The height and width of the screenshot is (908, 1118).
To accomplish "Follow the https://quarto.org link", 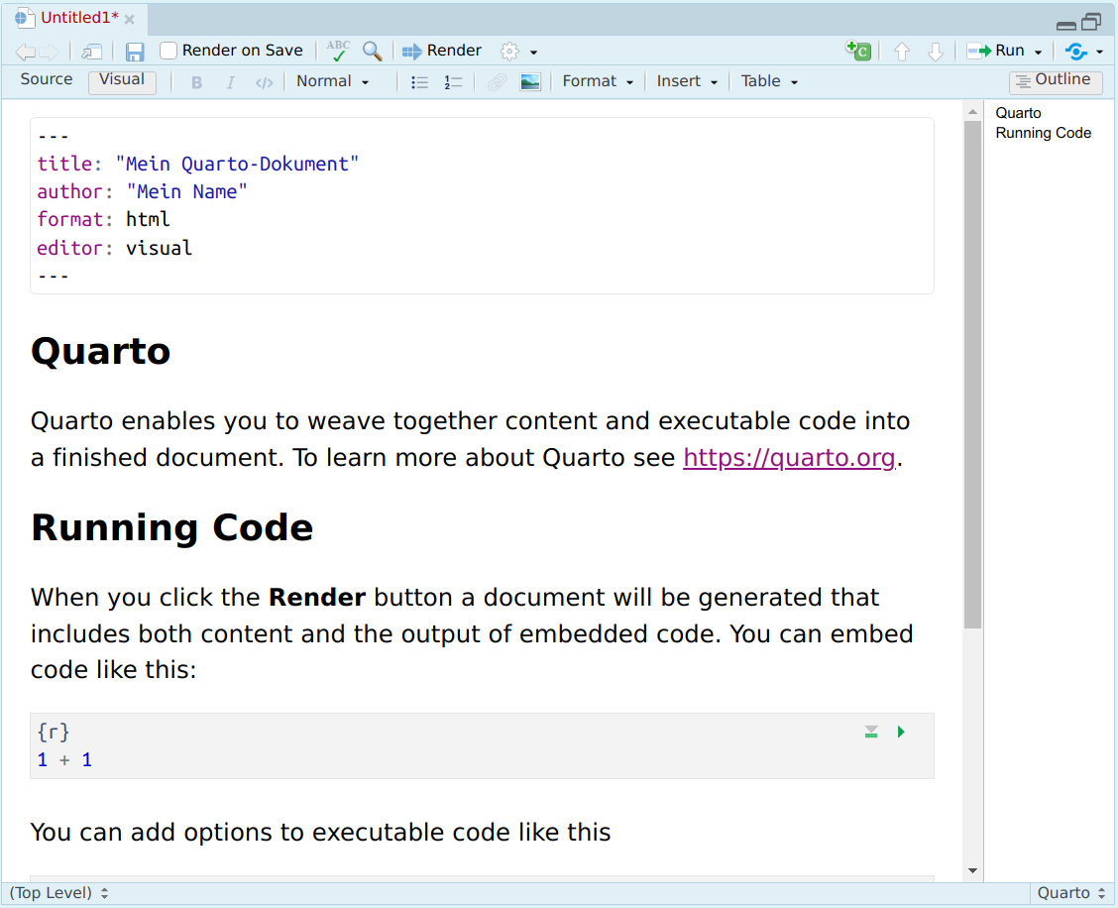I will (x=789, y=457).
